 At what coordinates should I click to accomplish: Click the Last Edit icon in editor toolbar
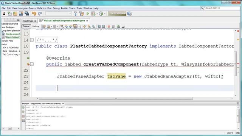(x=44, y=26)
